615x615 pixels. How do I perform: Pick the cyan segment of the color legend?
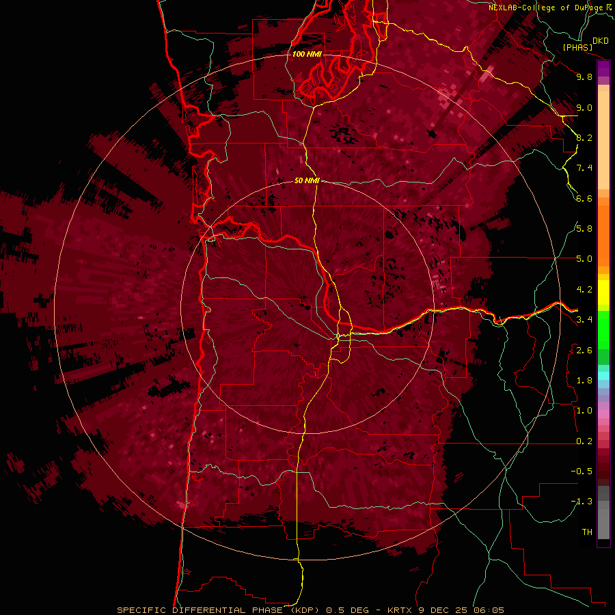pyautogui.click(x=603, y=376)
